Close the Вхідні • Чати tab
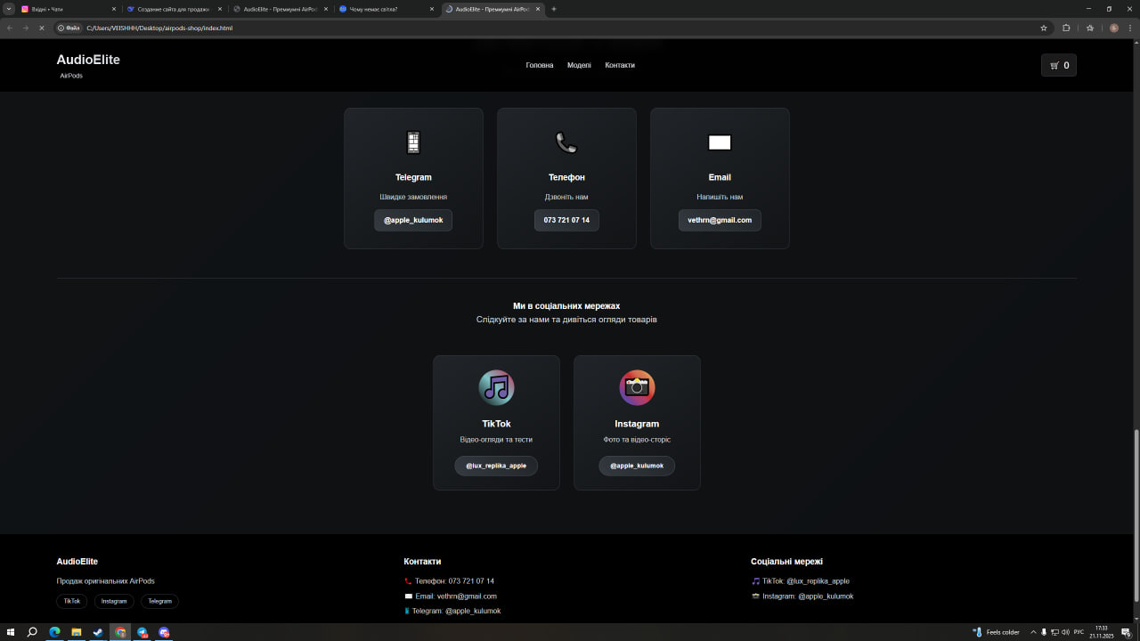The height and width of the screenshot is (641, 1140). pos(114,9)
